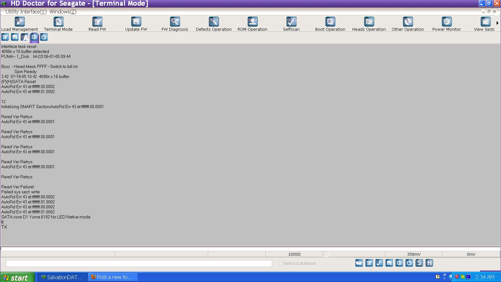Screen dimensions: 501x282
Task: Click the 0mV status bar reading
Action: (471, 254)
